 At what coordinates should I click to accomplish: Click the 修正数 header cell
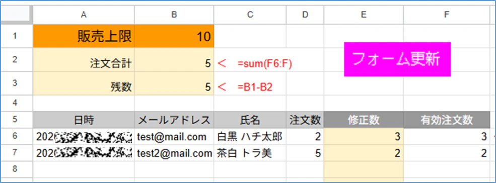(x=364, y=120)
